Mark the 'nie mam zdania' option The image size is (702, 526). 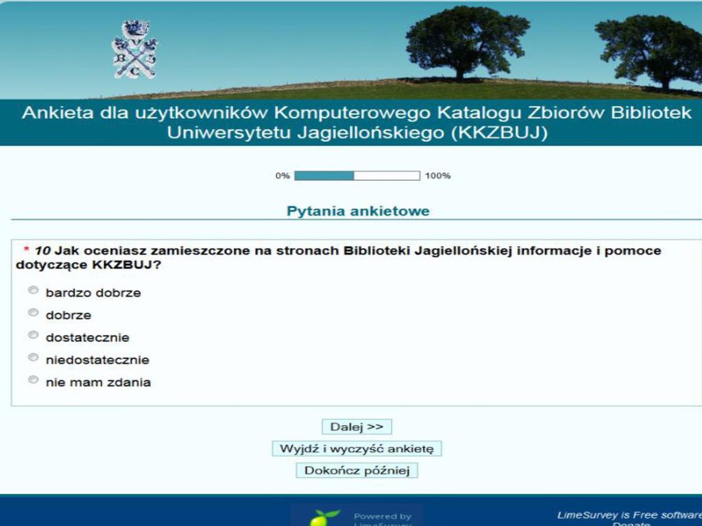33,379
